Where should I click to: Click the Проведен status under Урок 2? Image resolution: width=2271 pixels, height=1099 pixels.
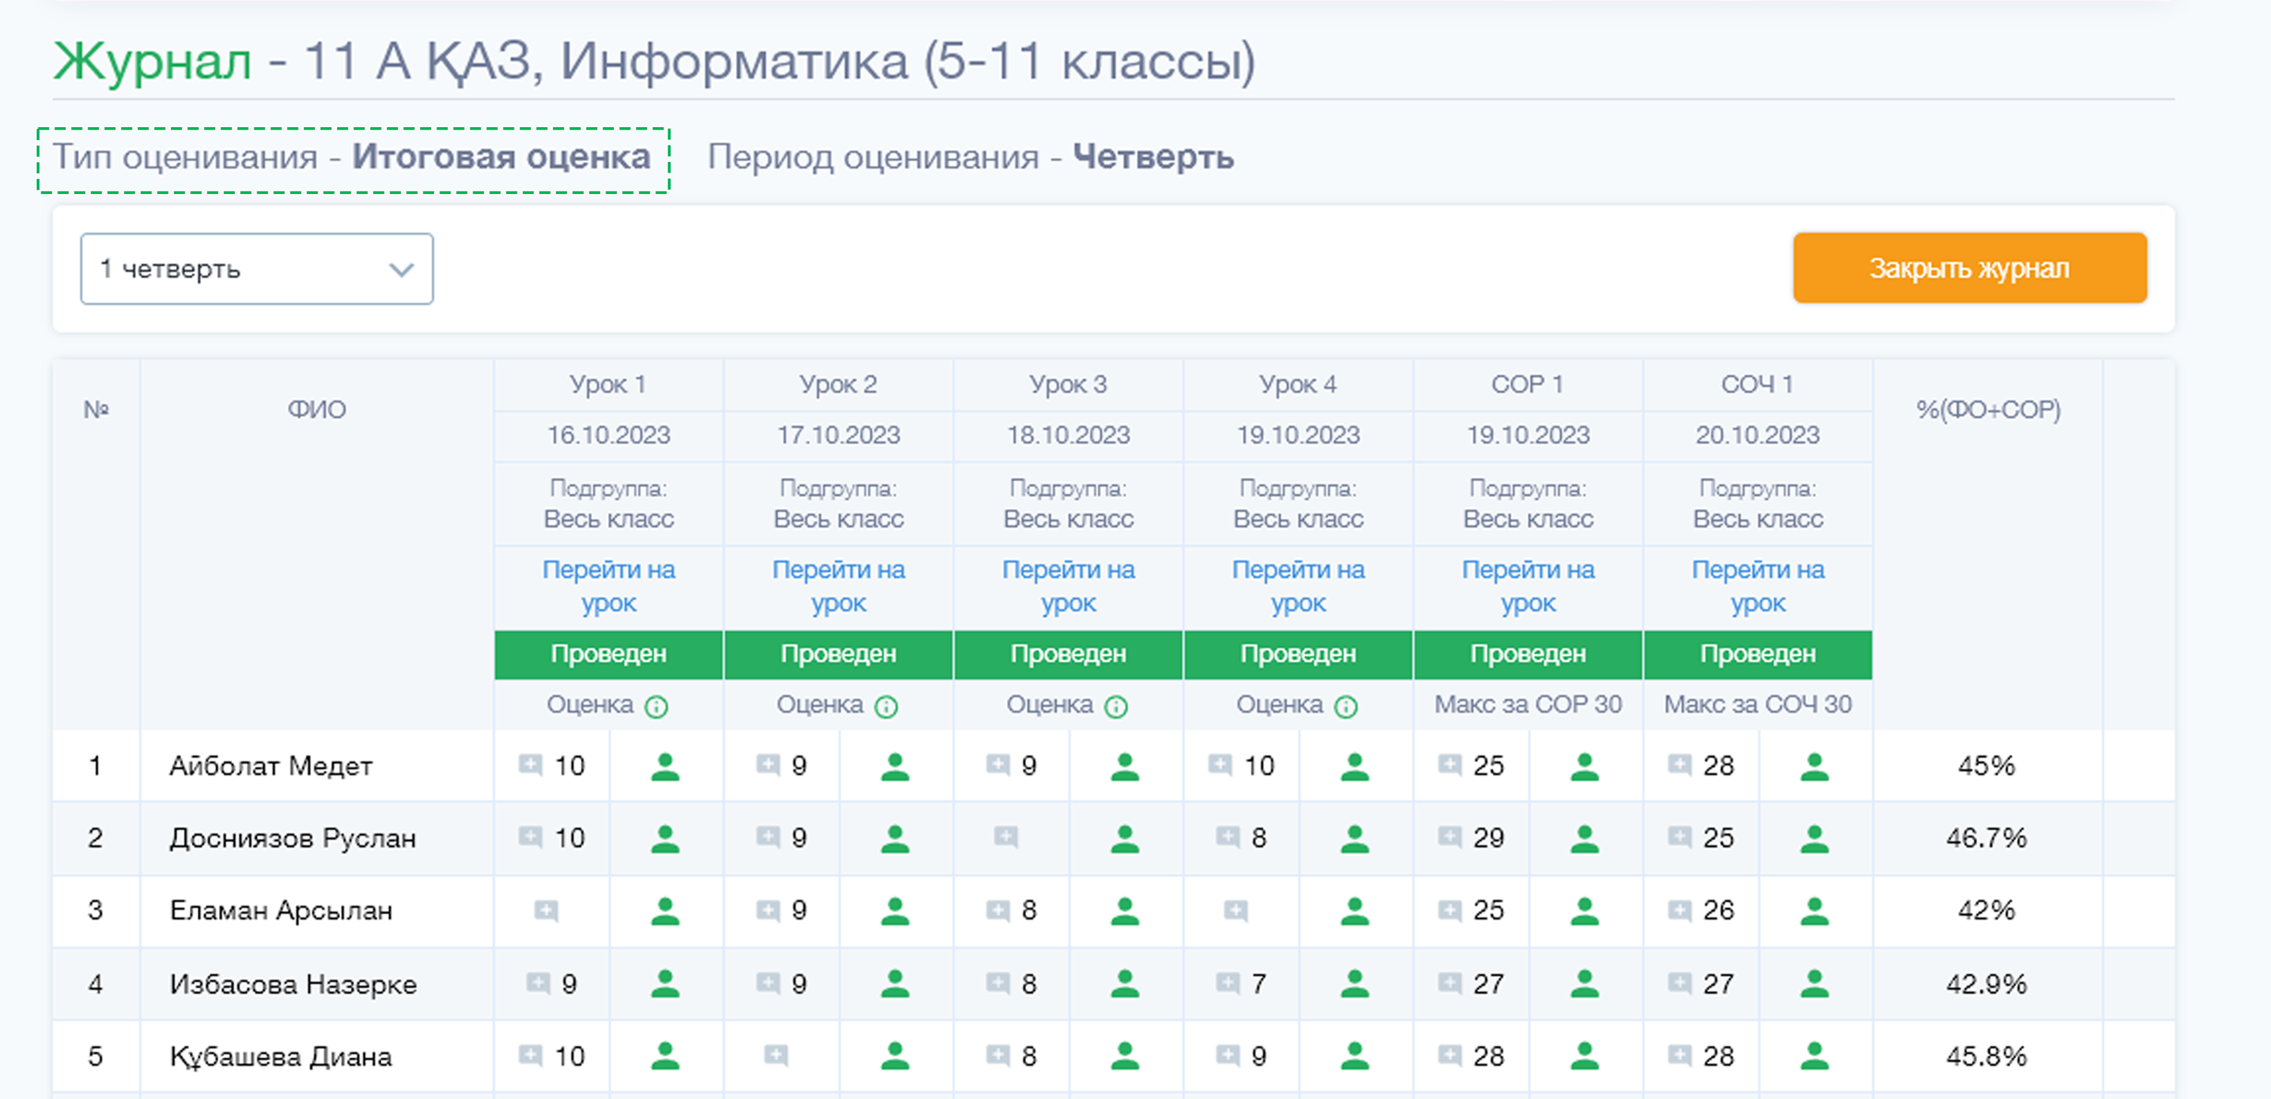(x=839, y=654)
